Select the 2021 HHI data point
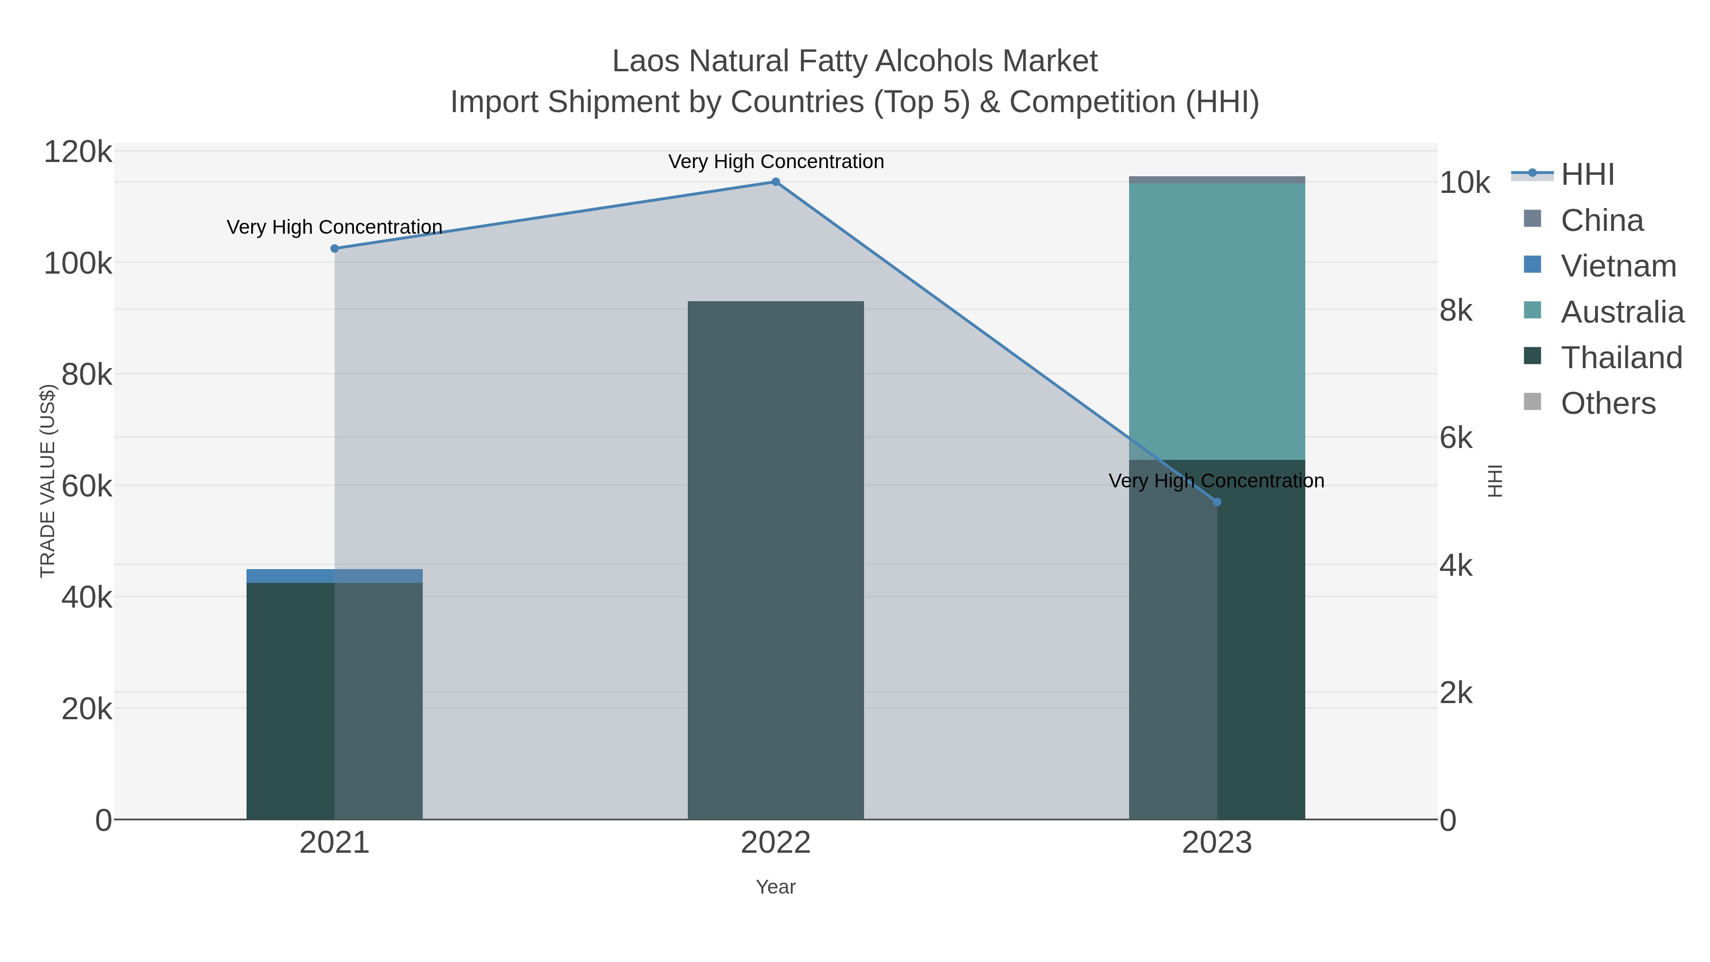 334,249
